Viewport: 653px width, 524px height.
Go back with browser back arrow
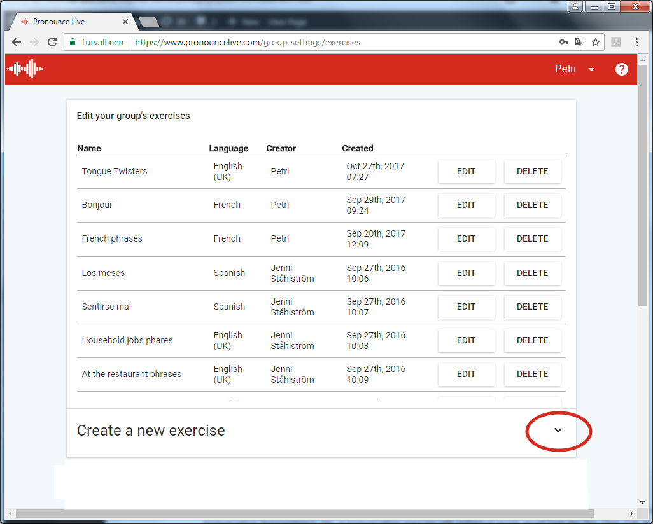(17, 42)
